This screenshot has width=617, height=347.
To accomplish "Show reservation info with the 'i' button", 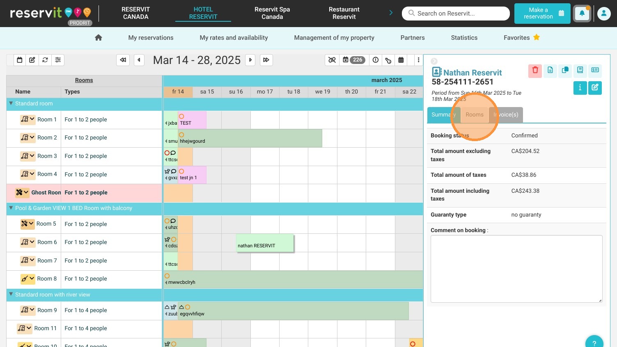I will 580,87.
